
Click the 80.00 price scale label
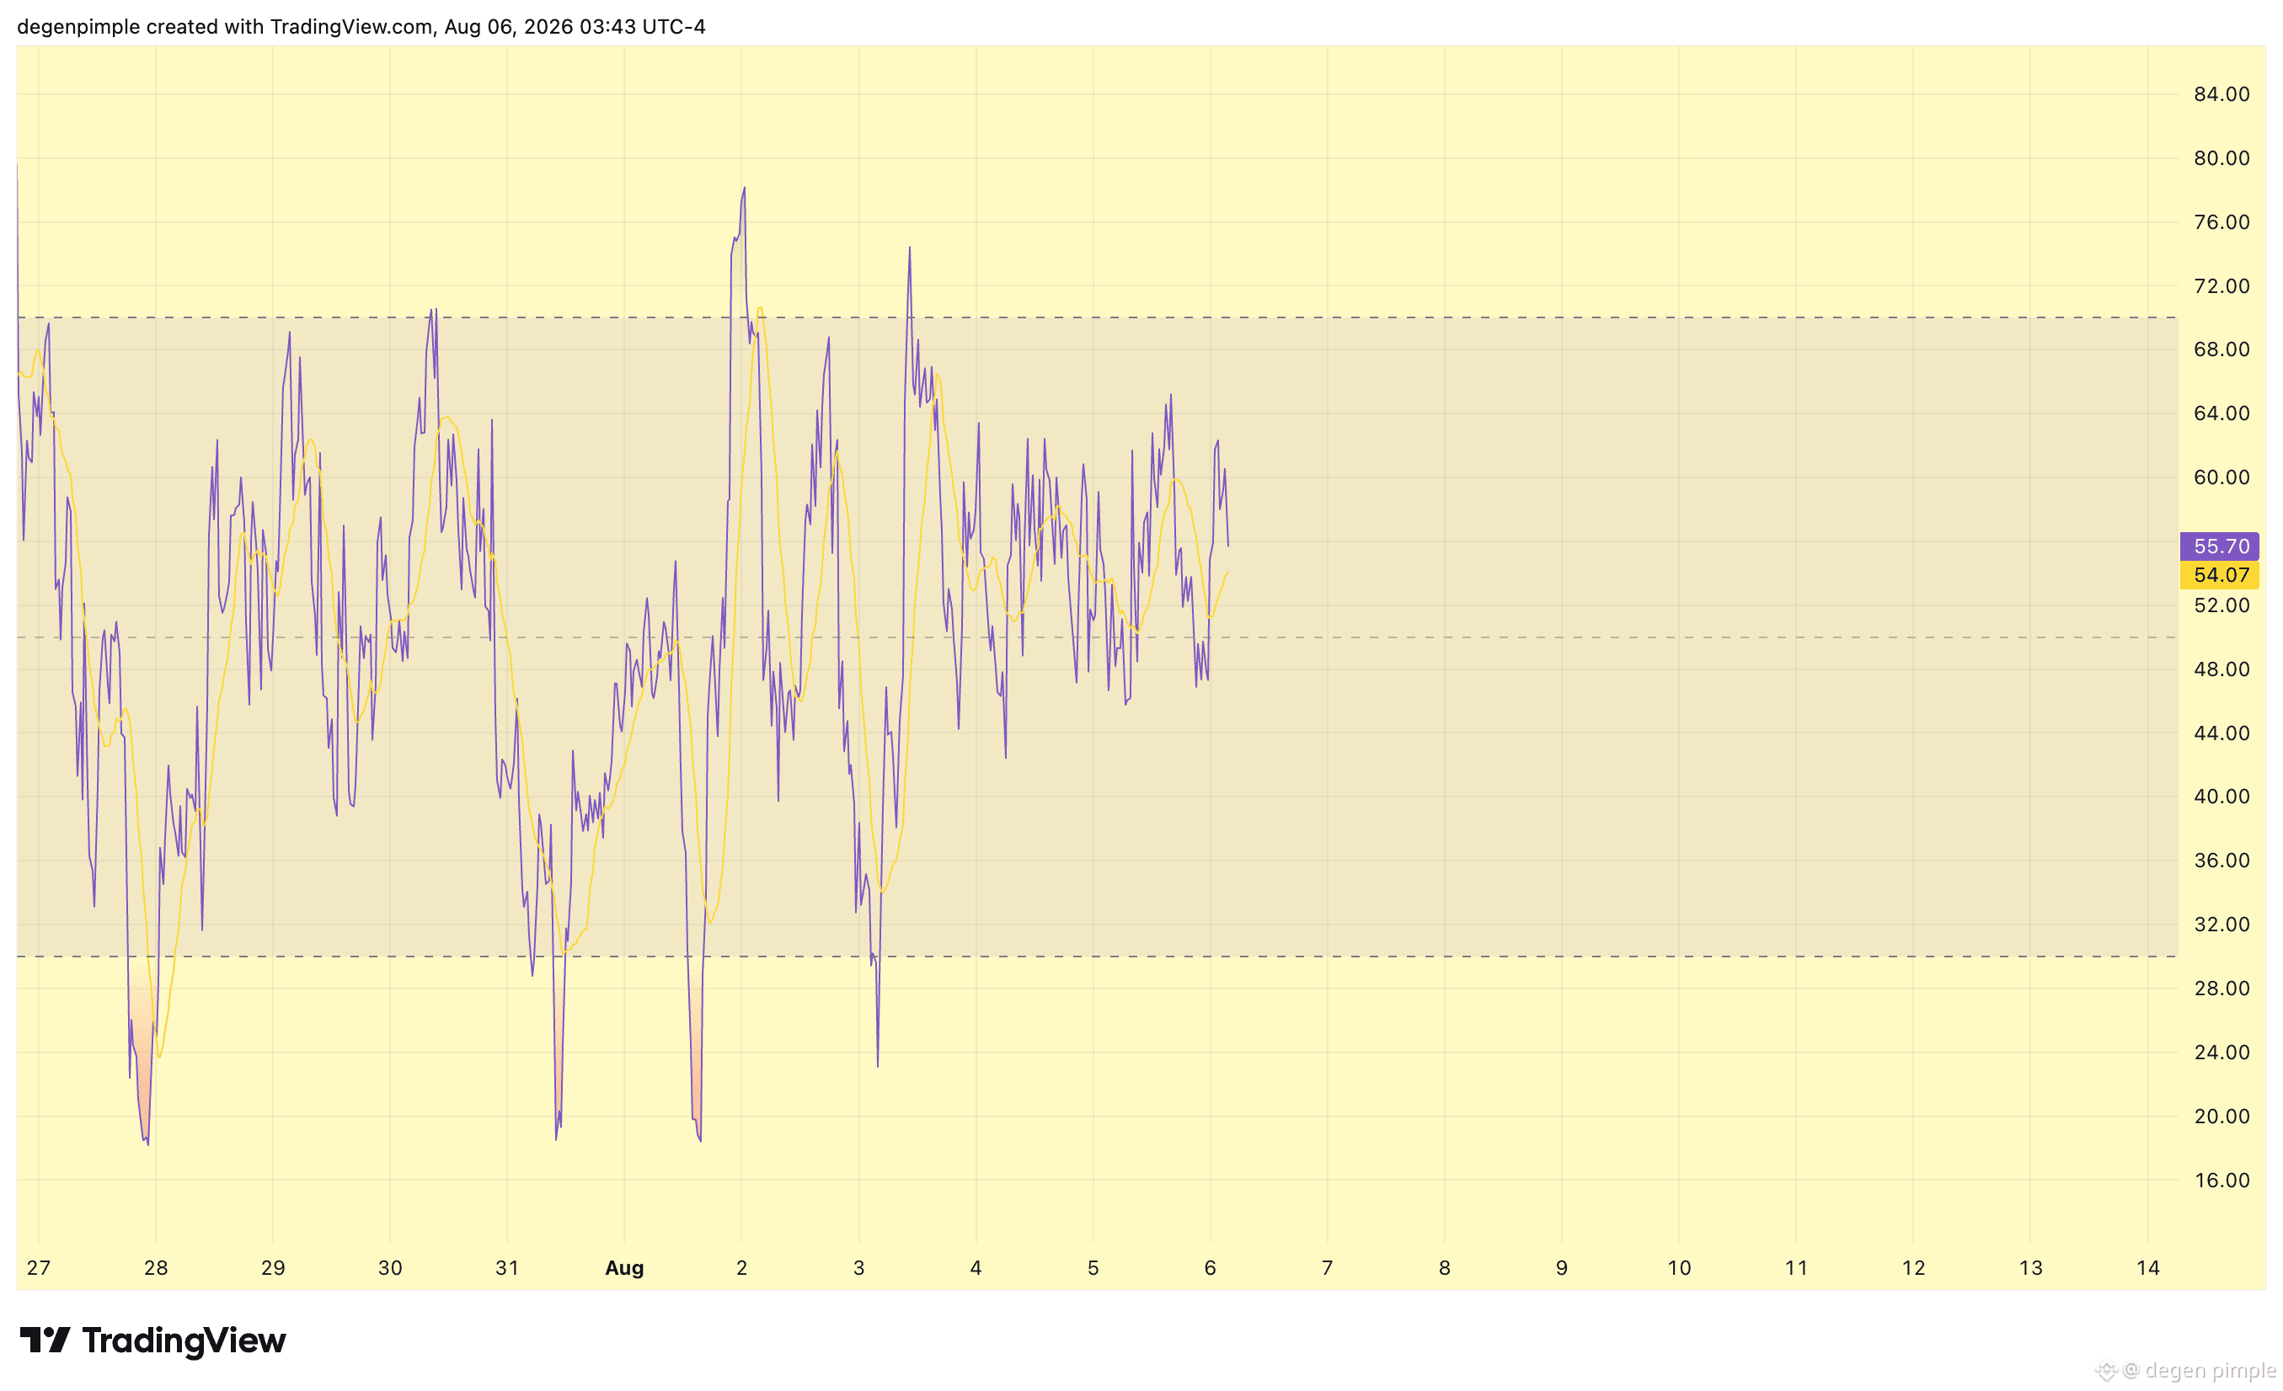pyautogui.click(x=2222, y=158)
